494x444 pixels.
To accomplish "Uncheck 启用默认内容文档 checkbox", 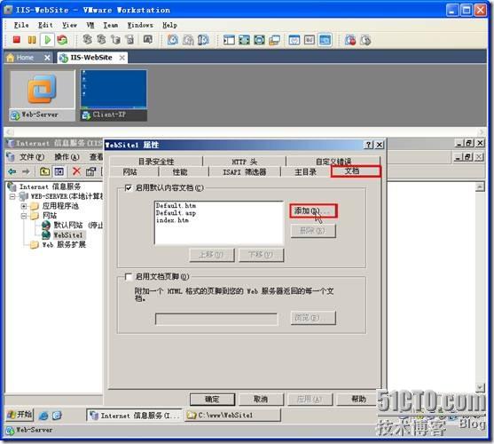I will coord(129,188).
